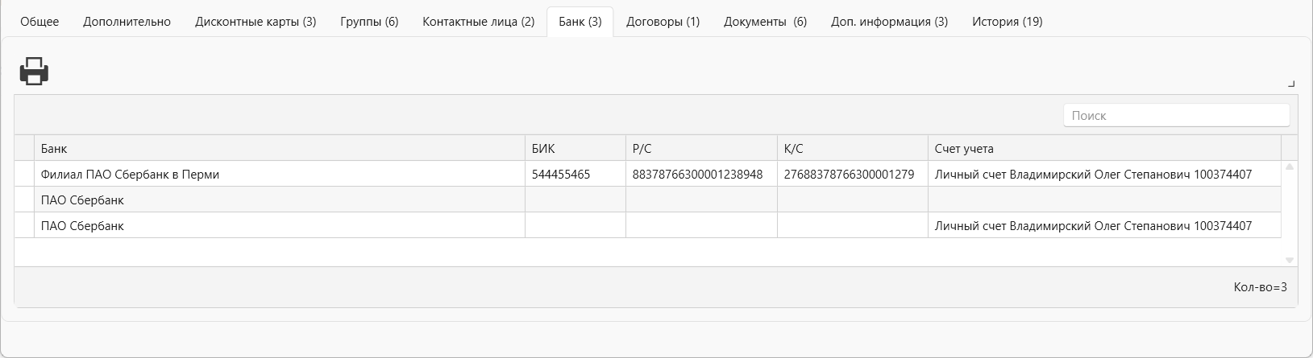The image size is (1313, 358).
Task: Switch to Доп. информация (3) tab
Action: click(889, 22)
